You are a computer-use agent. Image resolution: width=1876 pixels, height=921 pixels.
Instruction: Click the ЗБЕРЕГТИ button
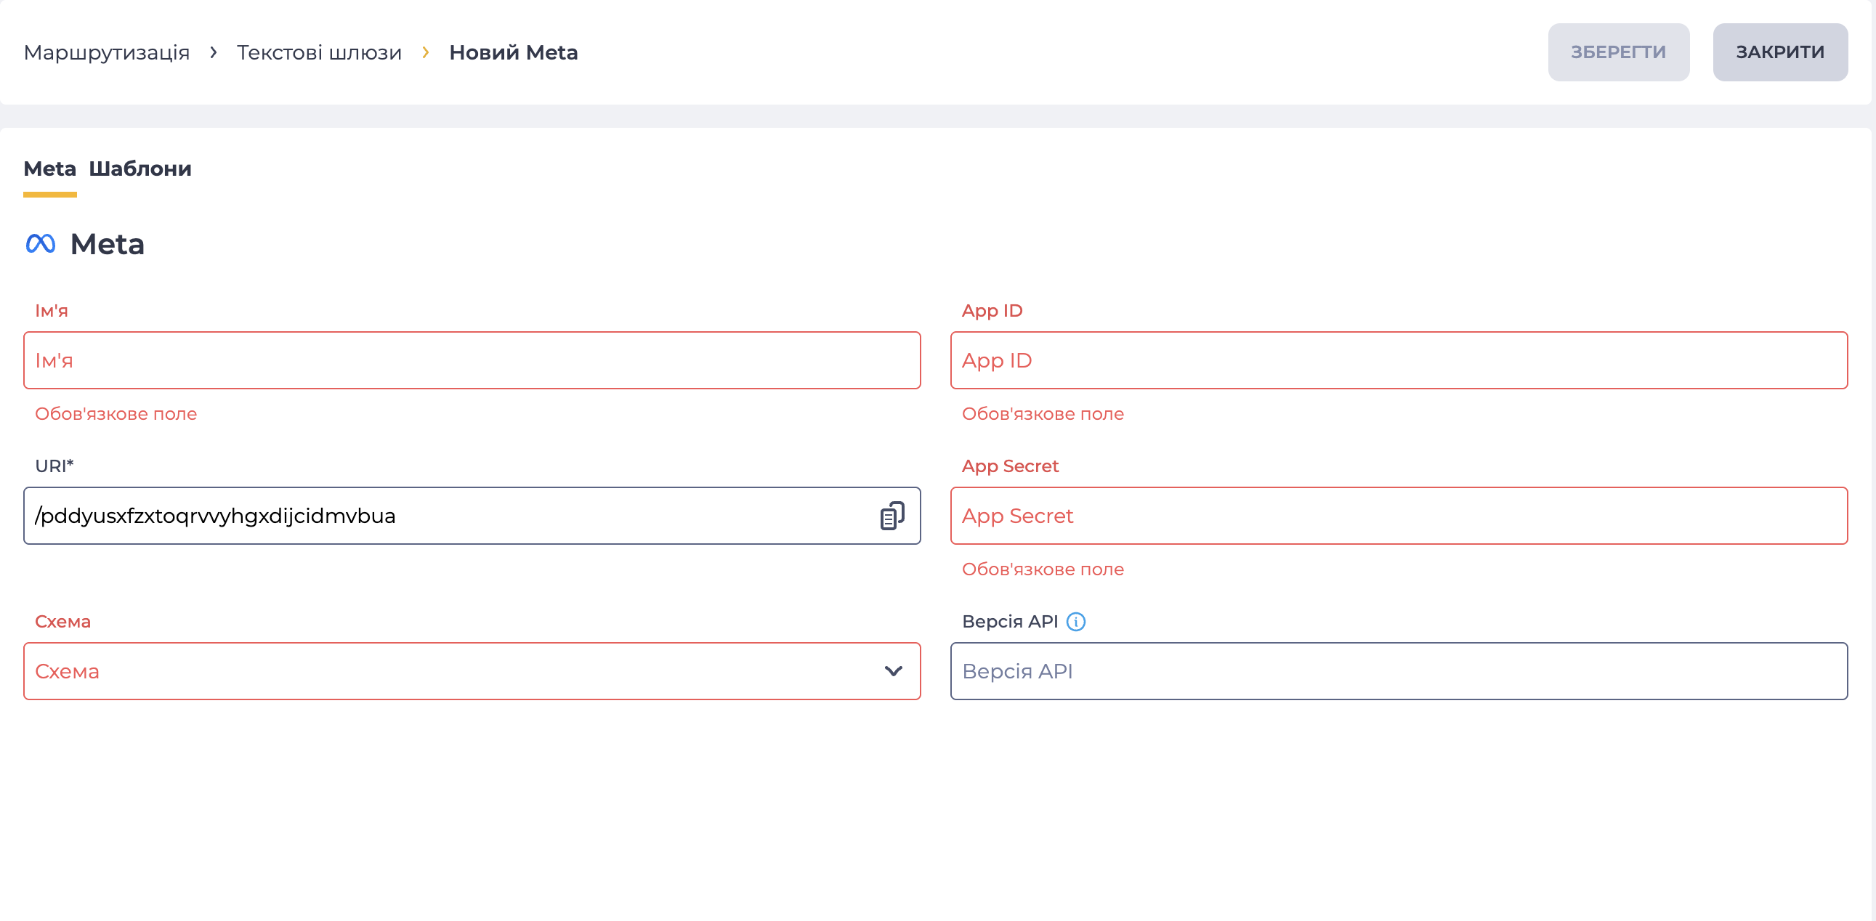tap(1618, 52)
